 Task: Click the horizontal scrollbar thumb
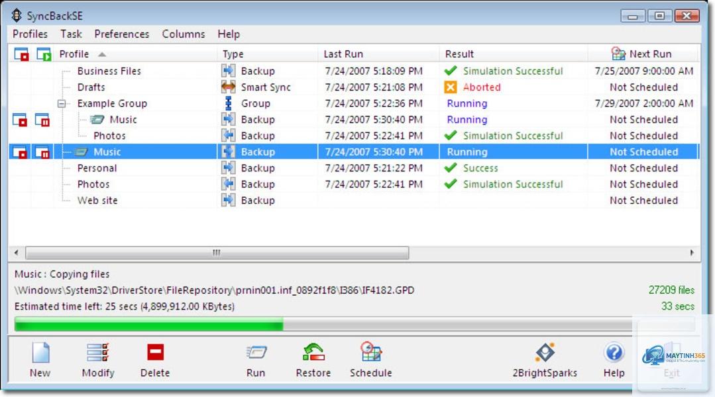tap(217, 252)
